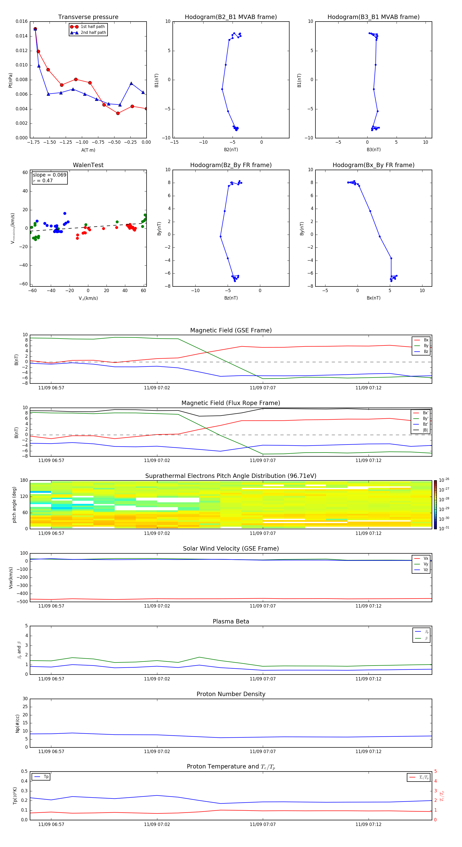Select 'Vx' in the velocity legend

(421, 558)
